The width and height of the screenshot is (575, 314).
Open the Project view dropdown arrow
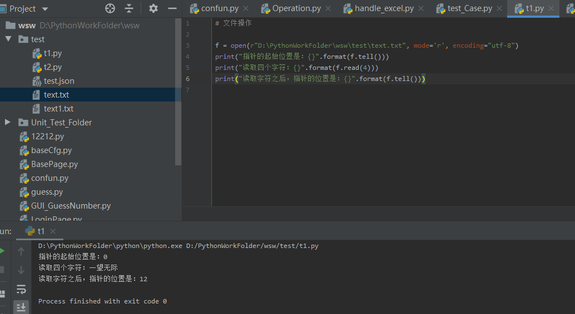click(45, 9)
